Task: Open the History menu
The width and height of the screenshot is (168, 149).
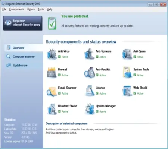Action: [x=31, y=9]
